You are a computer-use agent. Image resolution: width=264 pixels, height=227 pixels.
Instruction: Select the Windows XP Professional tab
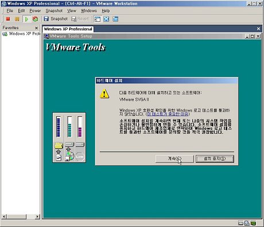68,29
